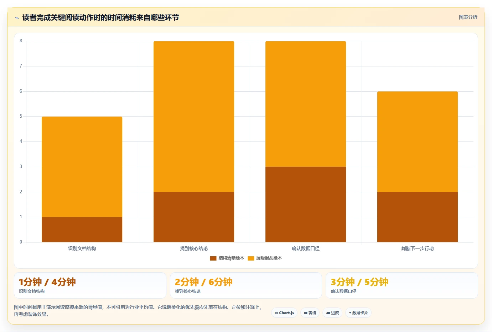Open the 3分钟 / 5分钟 data card
Image resolution: width=492 pixels, height=332 pixels.
[x=402, y=285]
